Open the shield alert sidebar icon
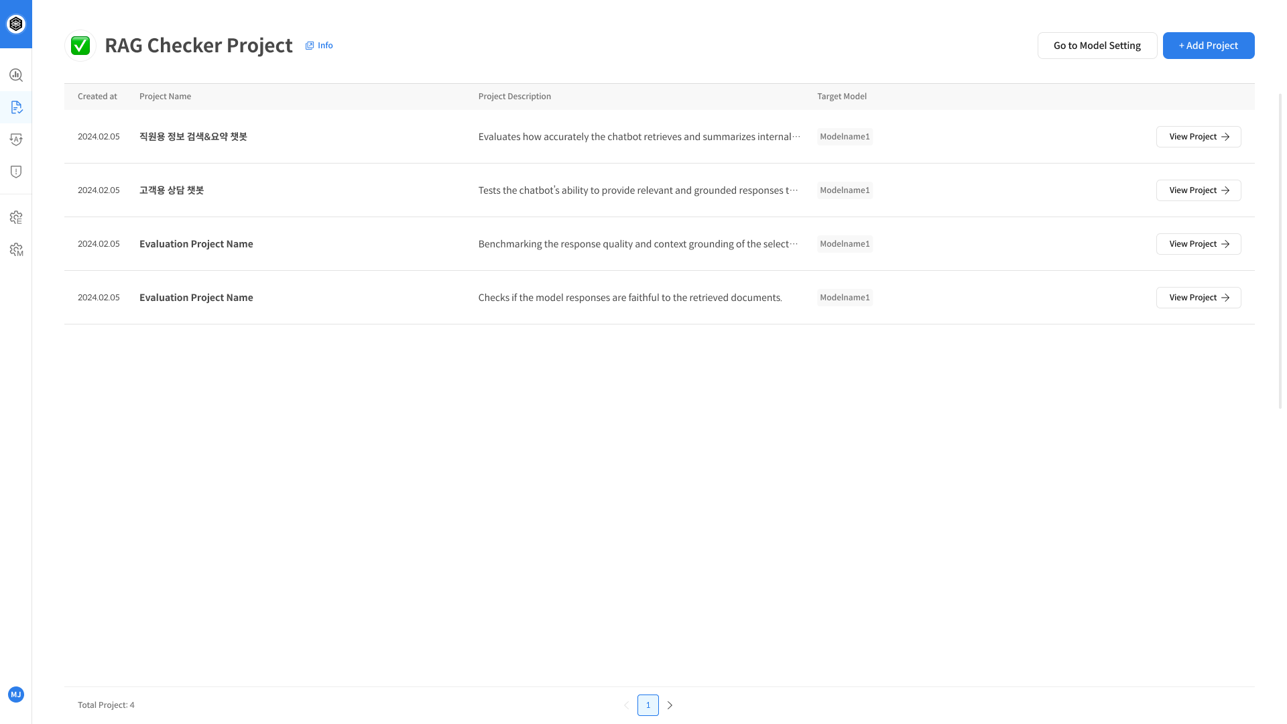This screenshot has width=1287, height=724. pos(16,172)
